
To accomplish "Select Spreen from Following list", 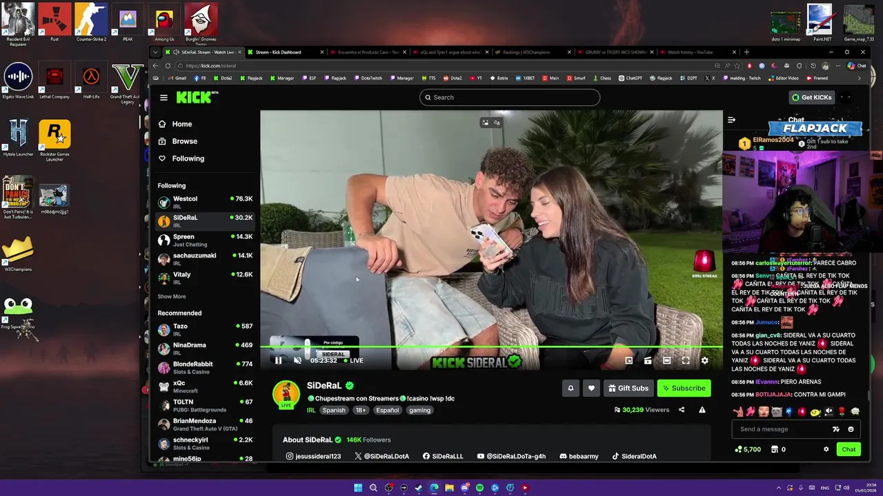I will coord(205,240).
